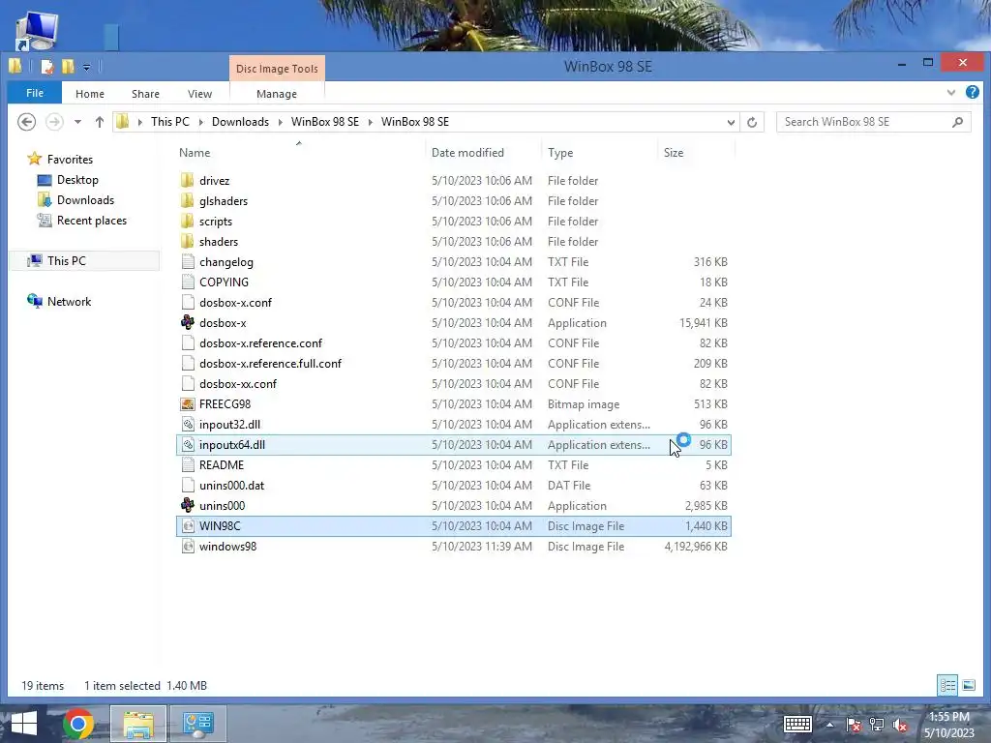The width and height of the screenshot is (991, 743).
Task: Click the Disc Image Tools contextual tab
Action: click(x=277, y=69)
